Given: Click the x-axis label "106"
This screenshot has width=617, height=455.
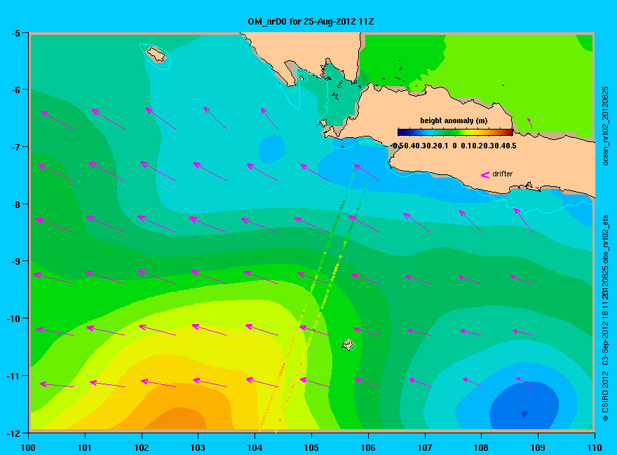Looking at the screenshot, I should (x=368, y=447).
